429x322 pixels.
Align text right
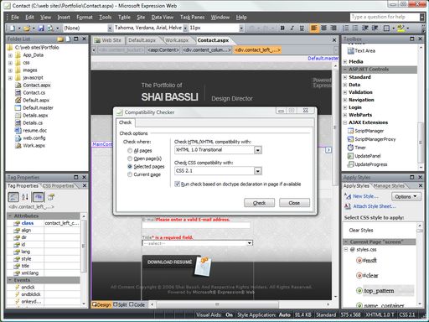[x=333, y=28]
